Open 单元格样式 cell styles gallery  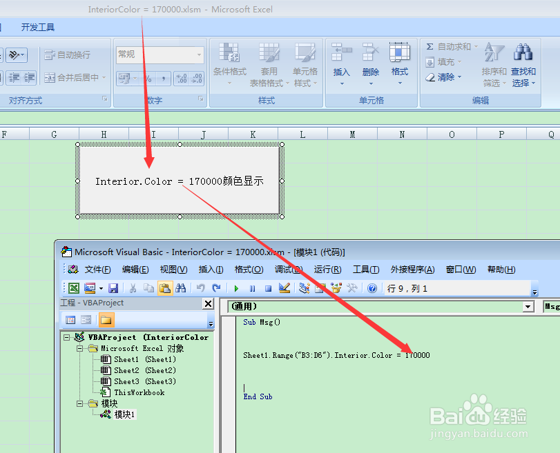click(305, 65)
